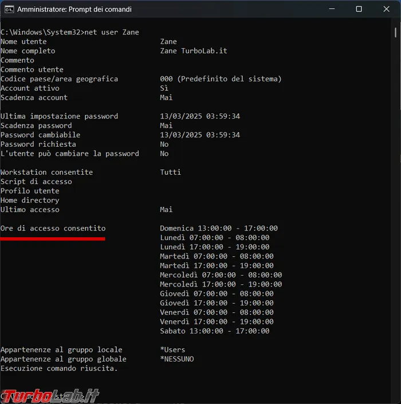Click 'Appartenenze al gruppo locale' label
The image size is (401, 404).
coord(61,350)
